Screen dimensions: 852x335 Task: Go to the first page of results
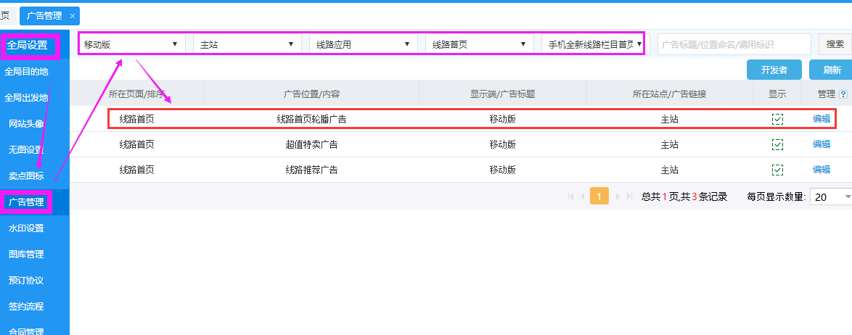click(570, 197)
